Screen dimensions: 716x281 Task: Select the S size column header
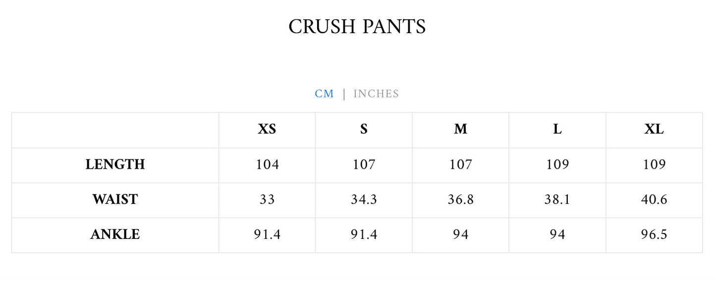(x=364, y=130)
